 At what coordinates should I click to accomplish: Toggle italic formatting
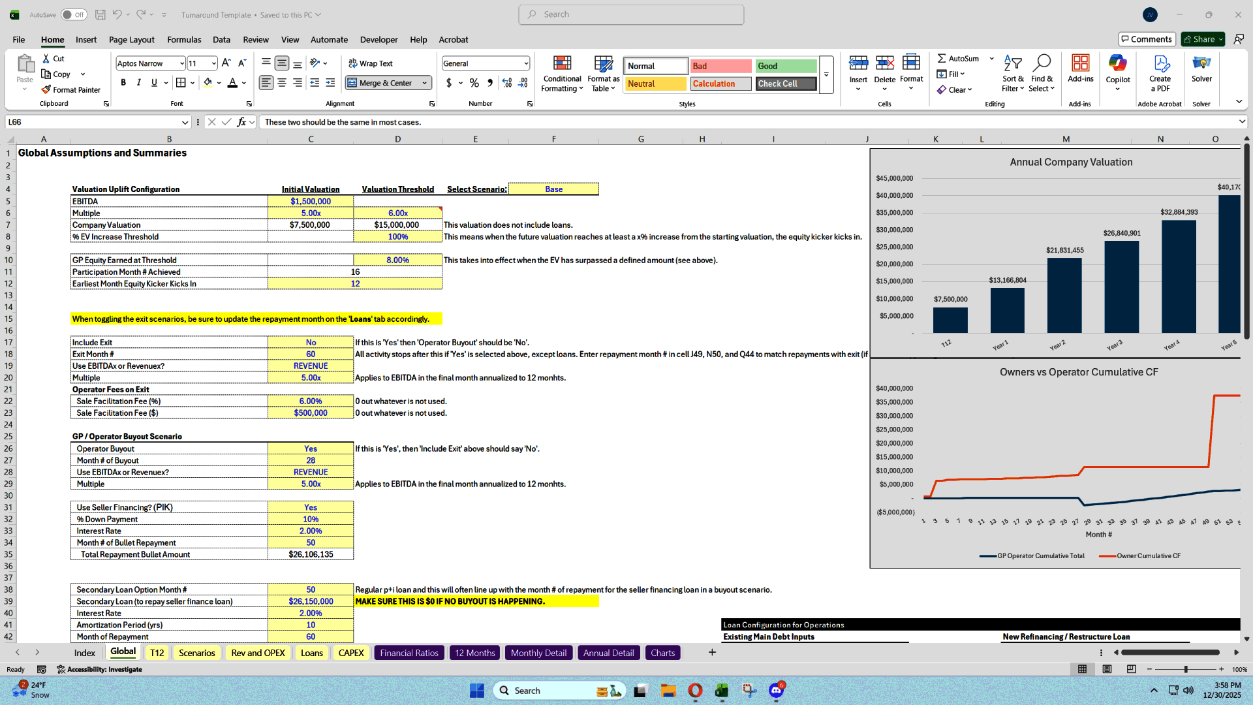(x=138, y=82)
